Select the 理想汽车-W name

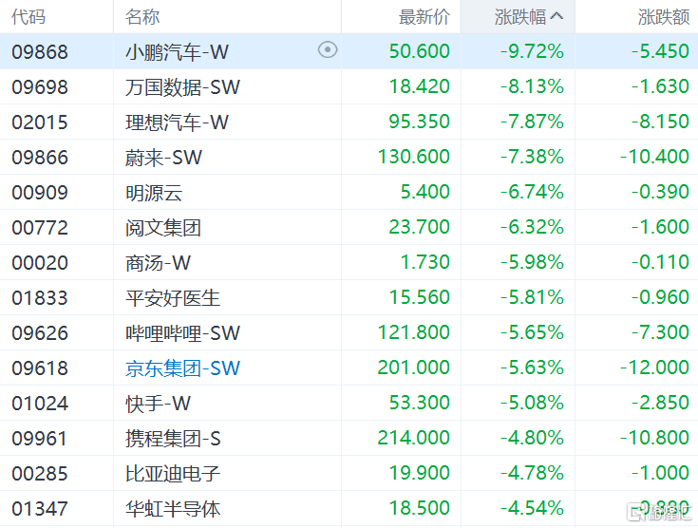177,123
